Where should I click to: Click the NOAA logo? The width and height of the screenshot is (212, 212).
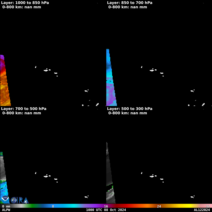[x=5, y=200]
